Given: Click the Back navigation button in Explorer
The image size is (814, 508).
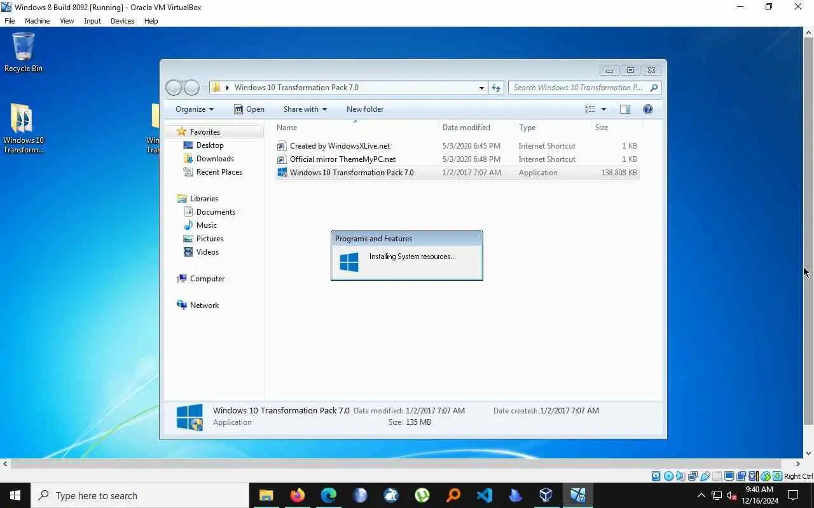Looking at the screenshot, I should pos(174,88).
